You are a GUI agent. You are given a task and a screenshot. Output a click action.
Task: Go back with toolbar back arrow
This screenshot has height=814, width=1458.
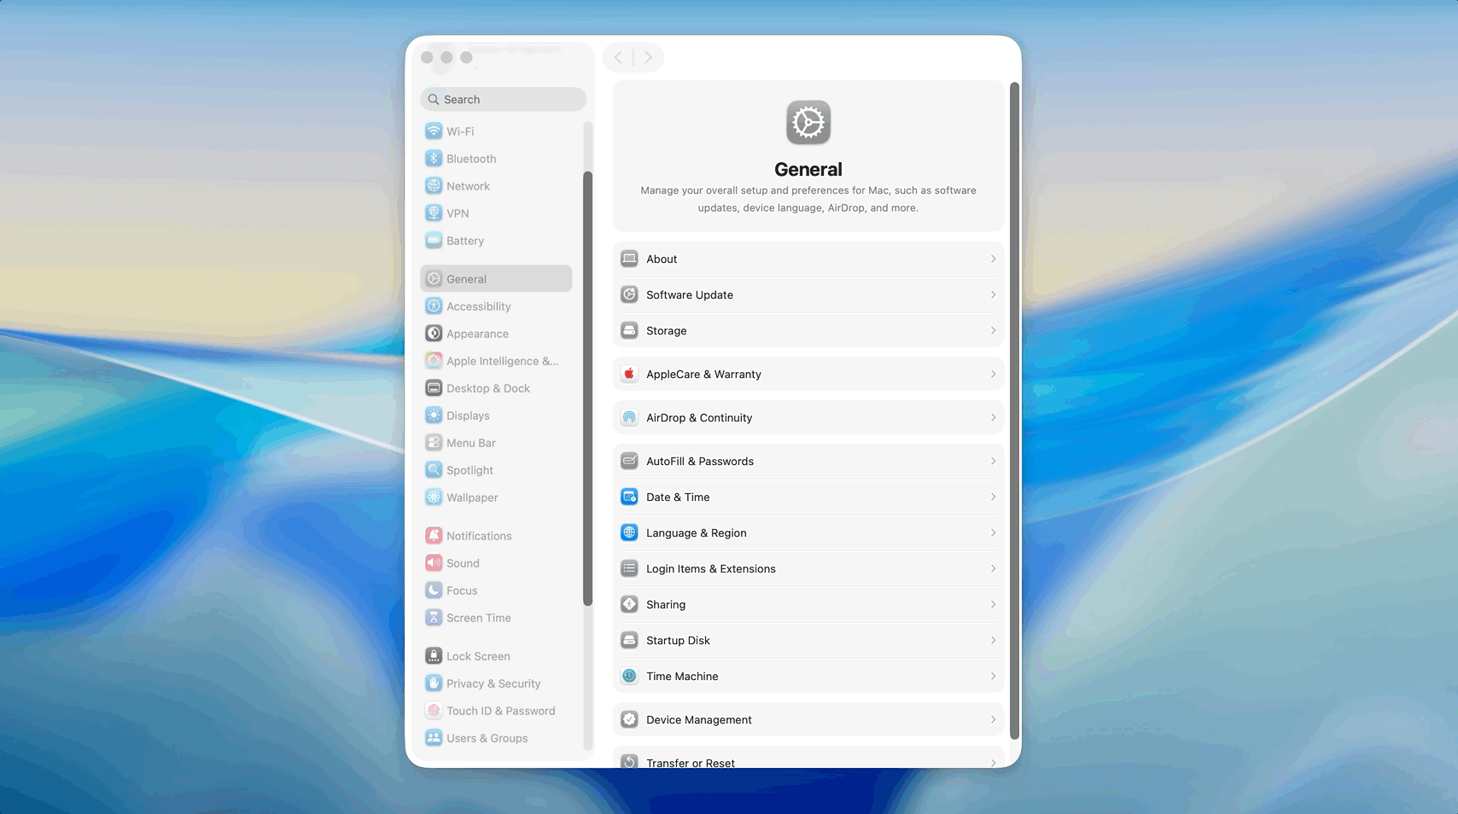click(618, 57)
